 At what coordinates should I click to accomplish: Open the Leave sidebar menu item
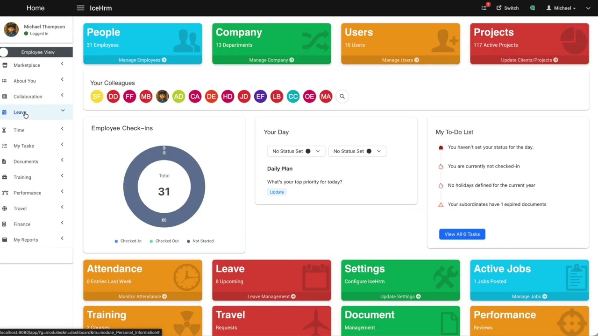click(36, 112)
